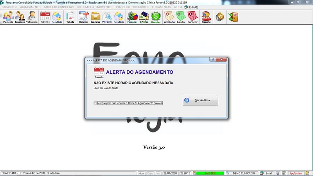
Task: Click the E-MAIL icon in menu bar
Action: click(185, 7)
